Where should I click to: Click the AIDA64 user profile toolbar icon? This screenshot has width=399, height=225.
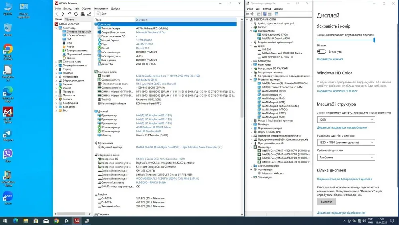point(83,14)
